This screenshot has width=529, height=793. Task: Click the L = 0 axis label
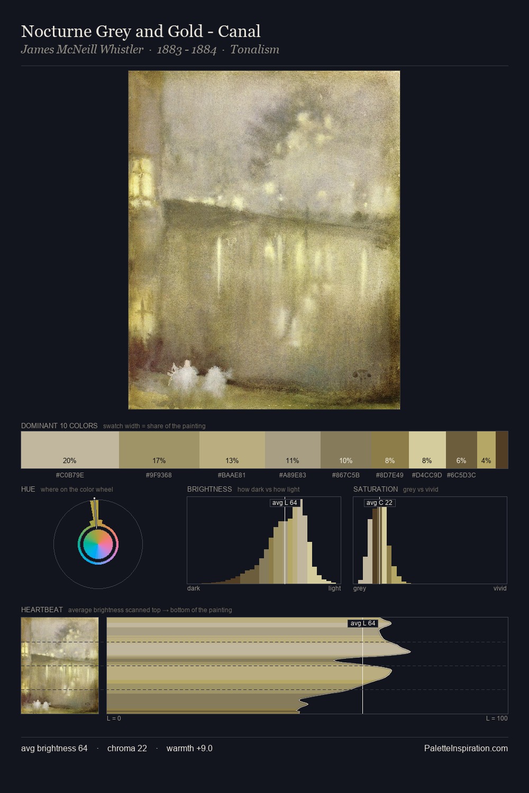[x=114, y=718]
